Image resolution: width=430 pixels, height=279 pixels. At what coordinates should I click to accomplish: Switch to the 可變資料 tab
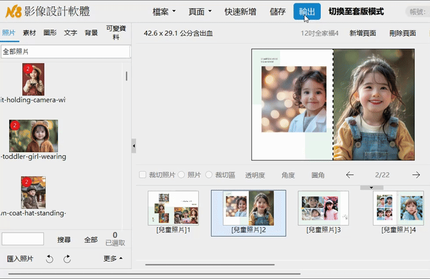click(x=116, y=33)
